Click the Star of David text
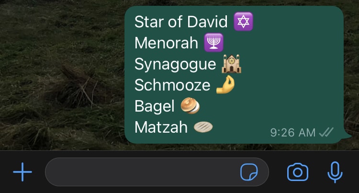Screen dimensions: 359x193 181,22
